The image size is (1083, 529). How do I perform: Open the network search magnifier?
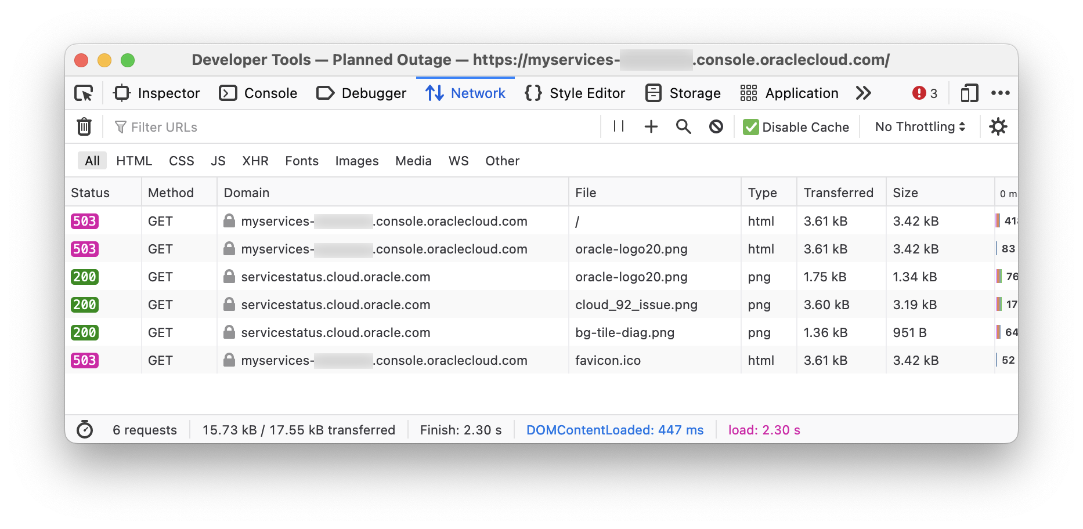tap(684, 126)
